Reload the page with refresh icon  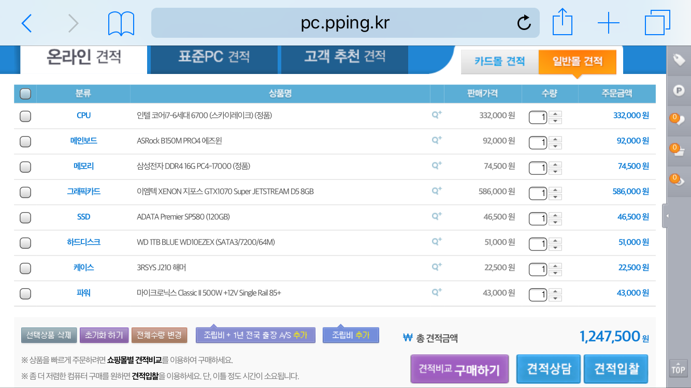point(524,23)
